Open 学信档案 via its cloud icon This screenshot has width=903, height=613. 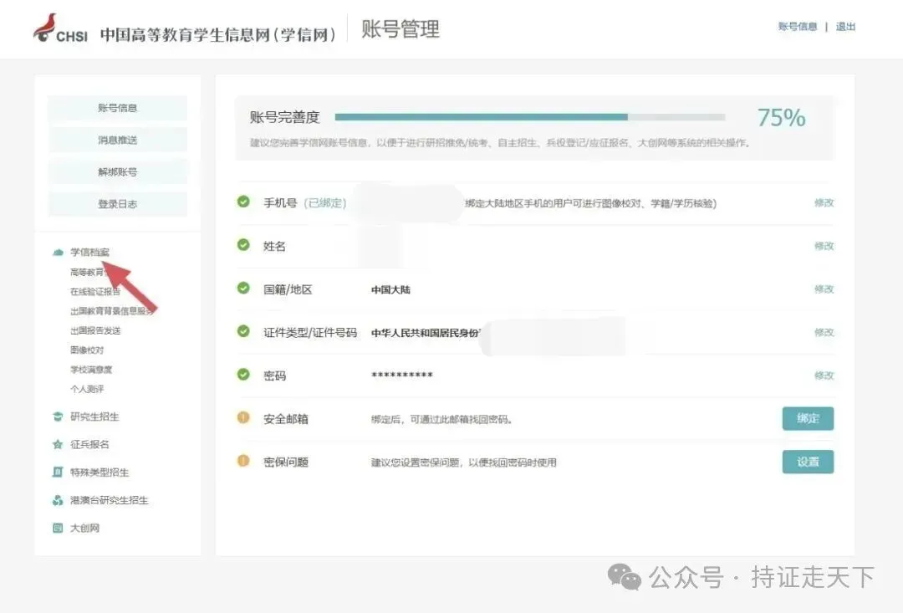click(59, 253)
